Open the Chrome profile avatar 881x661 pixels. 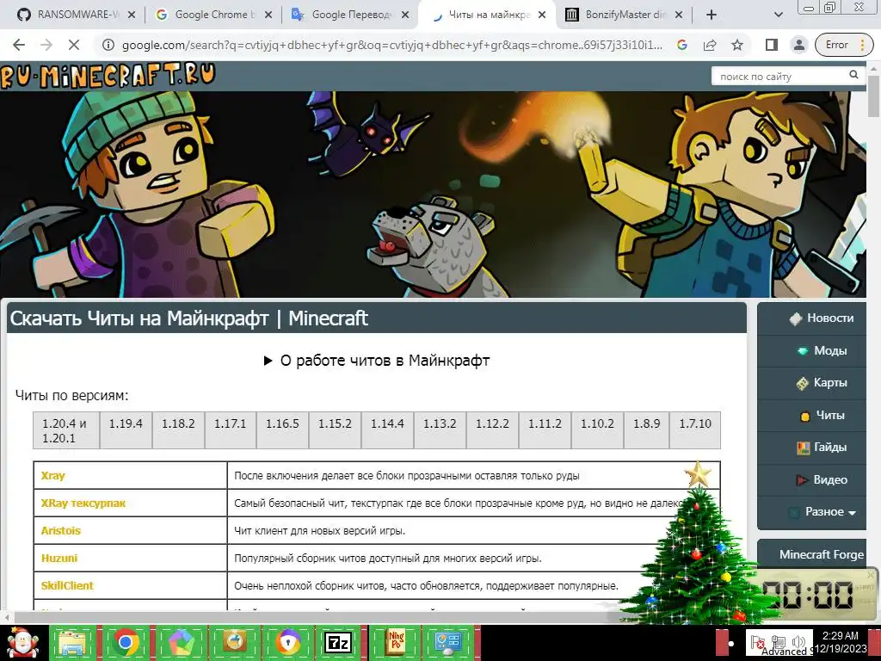(798, 45)
